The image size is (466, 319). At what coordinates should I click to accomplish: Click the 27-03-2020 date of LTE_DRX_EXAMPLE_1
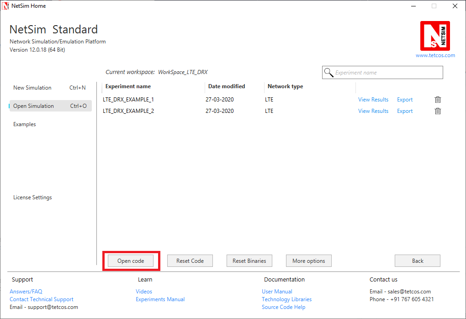click(x=220, y=100)
